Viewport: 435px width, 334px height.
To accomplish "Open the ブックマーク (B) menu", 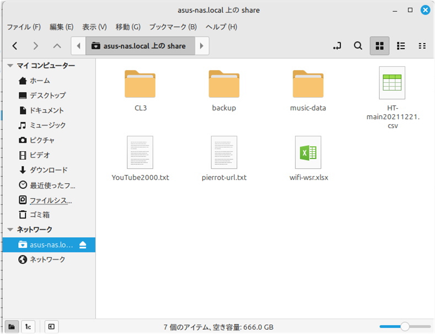I will pyautogui.click(x=173, y=26).
